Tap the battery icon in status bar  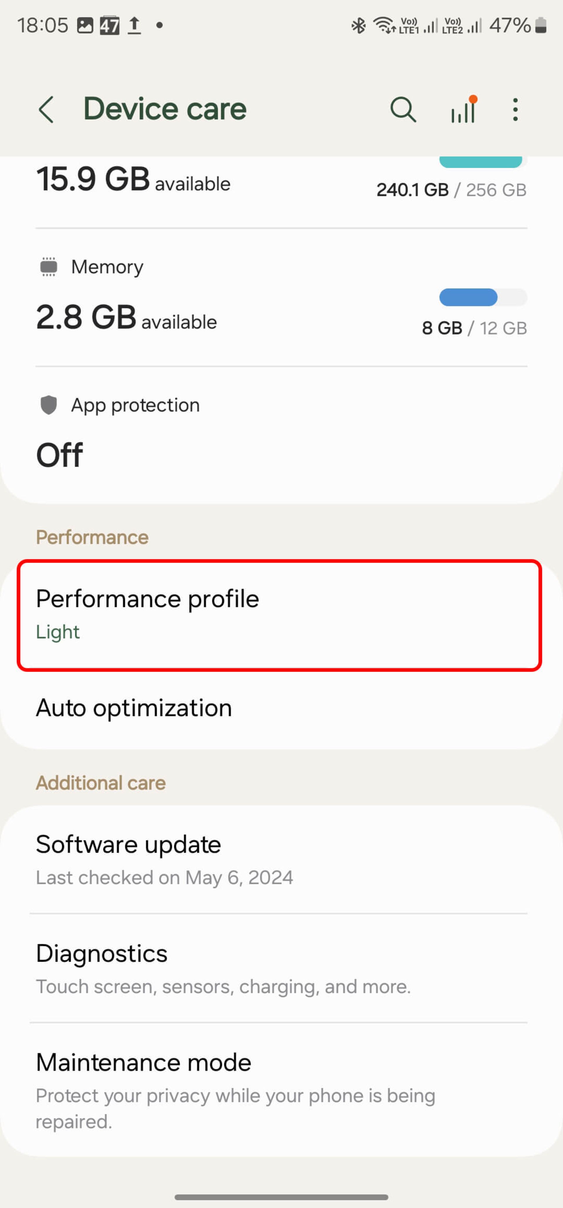pyautogui.click(x=541, y=25)
